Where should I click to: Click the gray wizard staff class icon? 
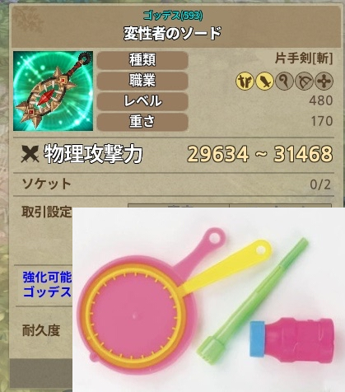click(284, 81)
